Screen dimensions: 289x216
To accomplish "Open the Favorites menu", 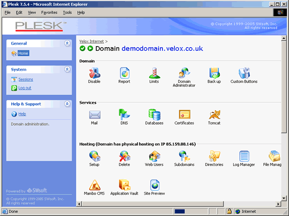I will (x=49, y=13).
